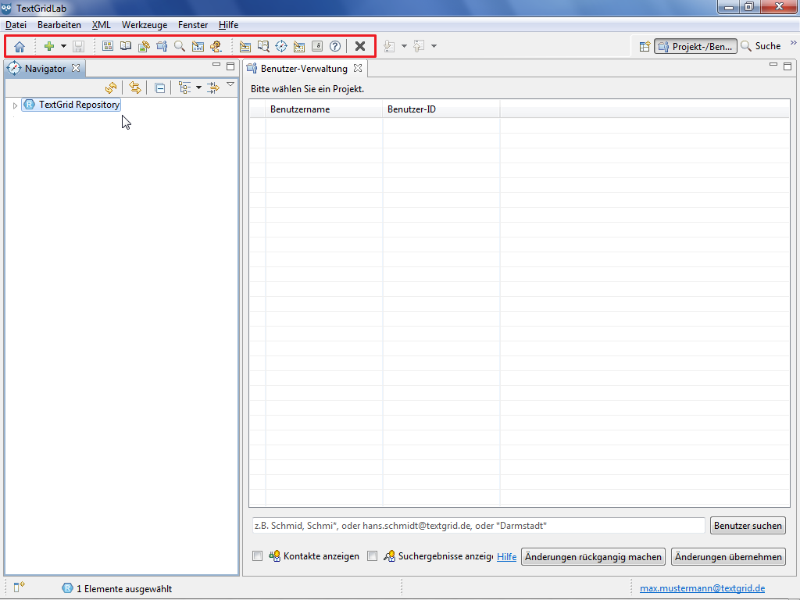
Task: Collapse all items in the Navigator
Action: click(x=159, y=87)
